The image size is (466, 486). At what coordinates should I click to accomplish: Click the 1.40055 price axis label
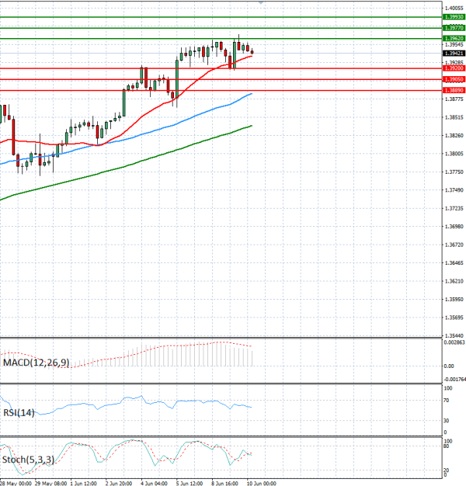454,8
